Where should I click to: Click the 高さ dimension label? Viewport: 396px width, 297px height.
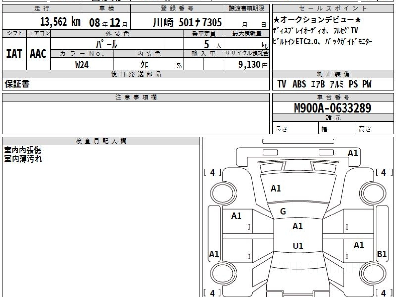pos(365,129)
